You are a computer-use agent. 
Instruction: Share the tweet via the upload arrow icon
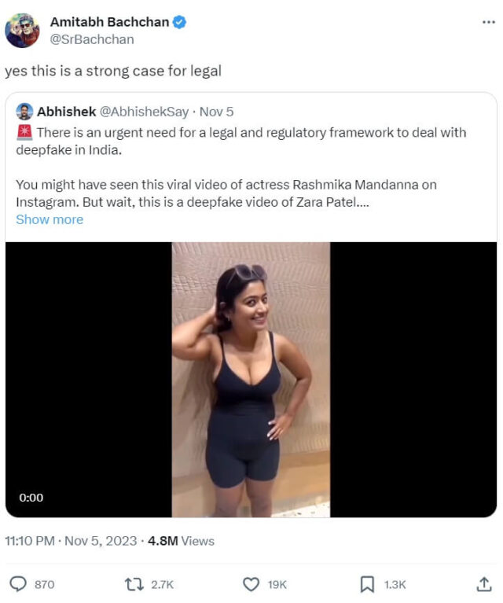[484, 584]
